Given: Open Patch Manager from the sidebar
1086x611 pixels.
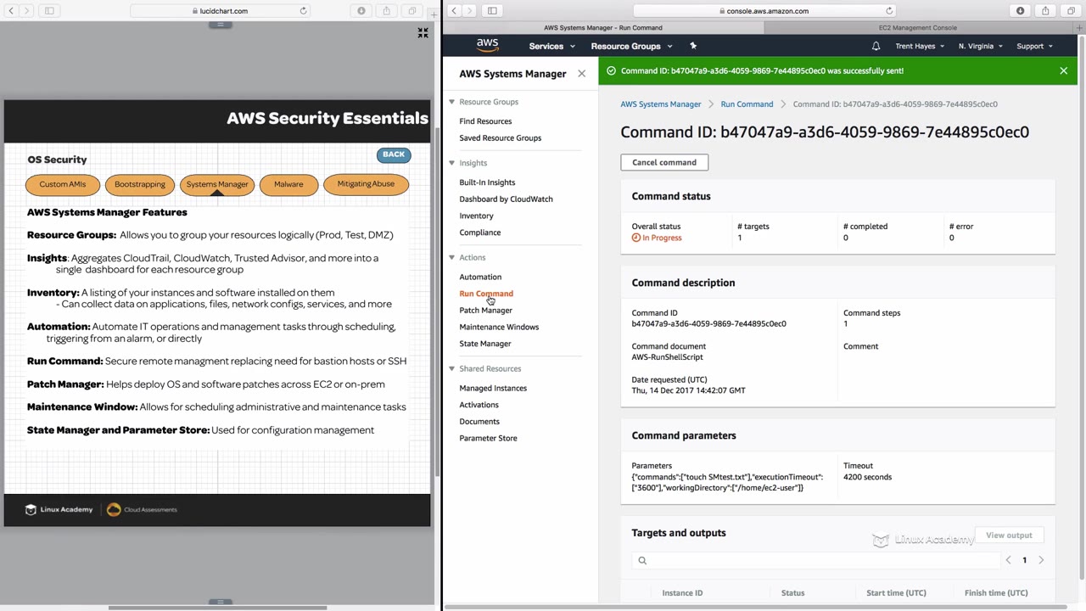Looking at the screenshot, I should click(x=485, y=311).
